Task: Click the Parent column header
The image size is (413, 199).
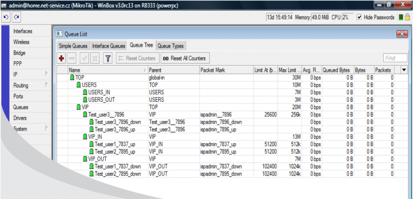Action: coord(173,70)
